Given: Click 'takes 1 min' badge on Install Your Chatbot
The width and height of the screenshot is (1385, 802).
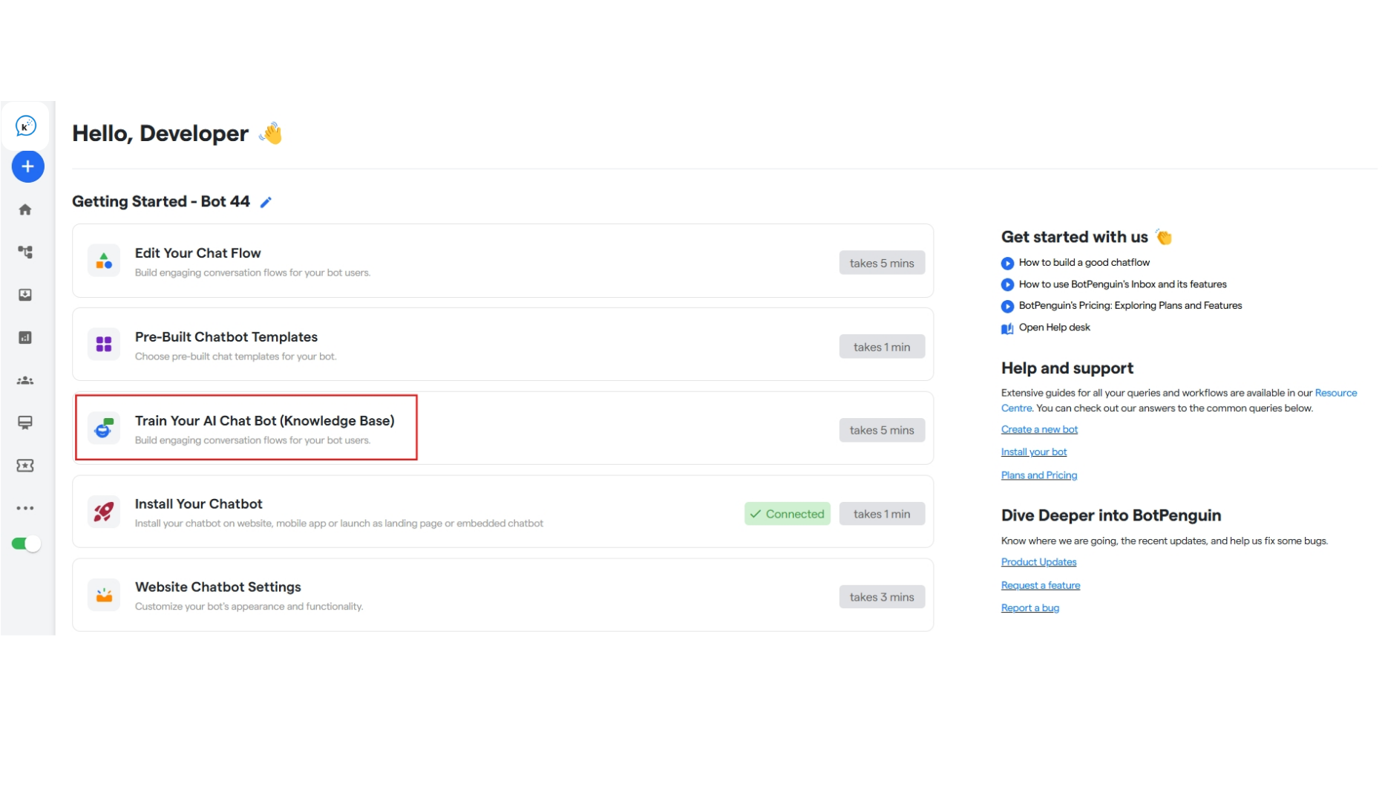Looking at the screenshot, I should [x=882, y=514].
